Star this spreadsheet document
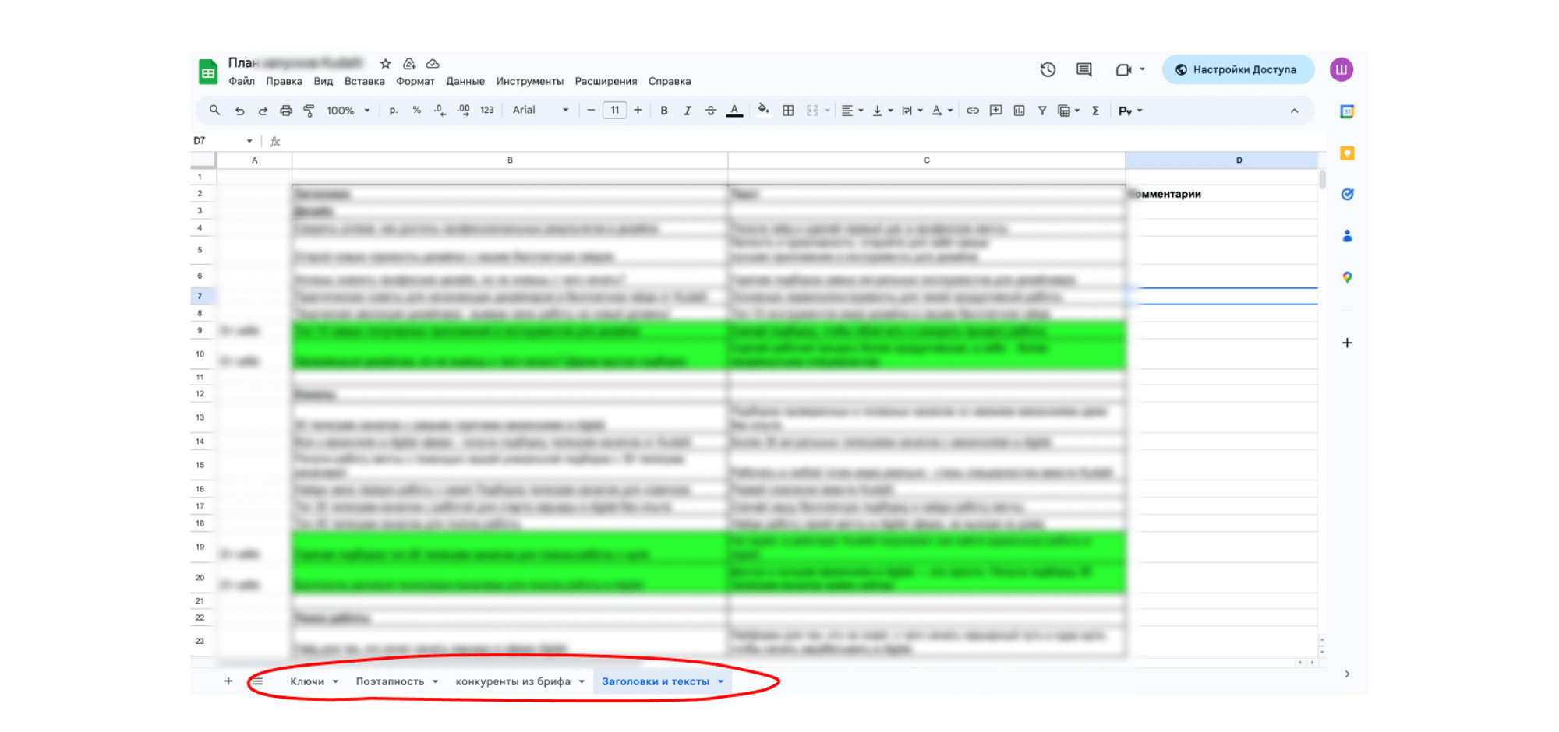The image size is (1559, 732). (385, 64)
